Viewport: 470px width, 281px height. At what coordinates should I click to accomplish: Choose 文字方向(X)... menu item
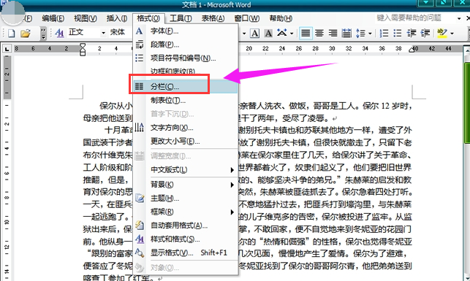pos(186,128)
